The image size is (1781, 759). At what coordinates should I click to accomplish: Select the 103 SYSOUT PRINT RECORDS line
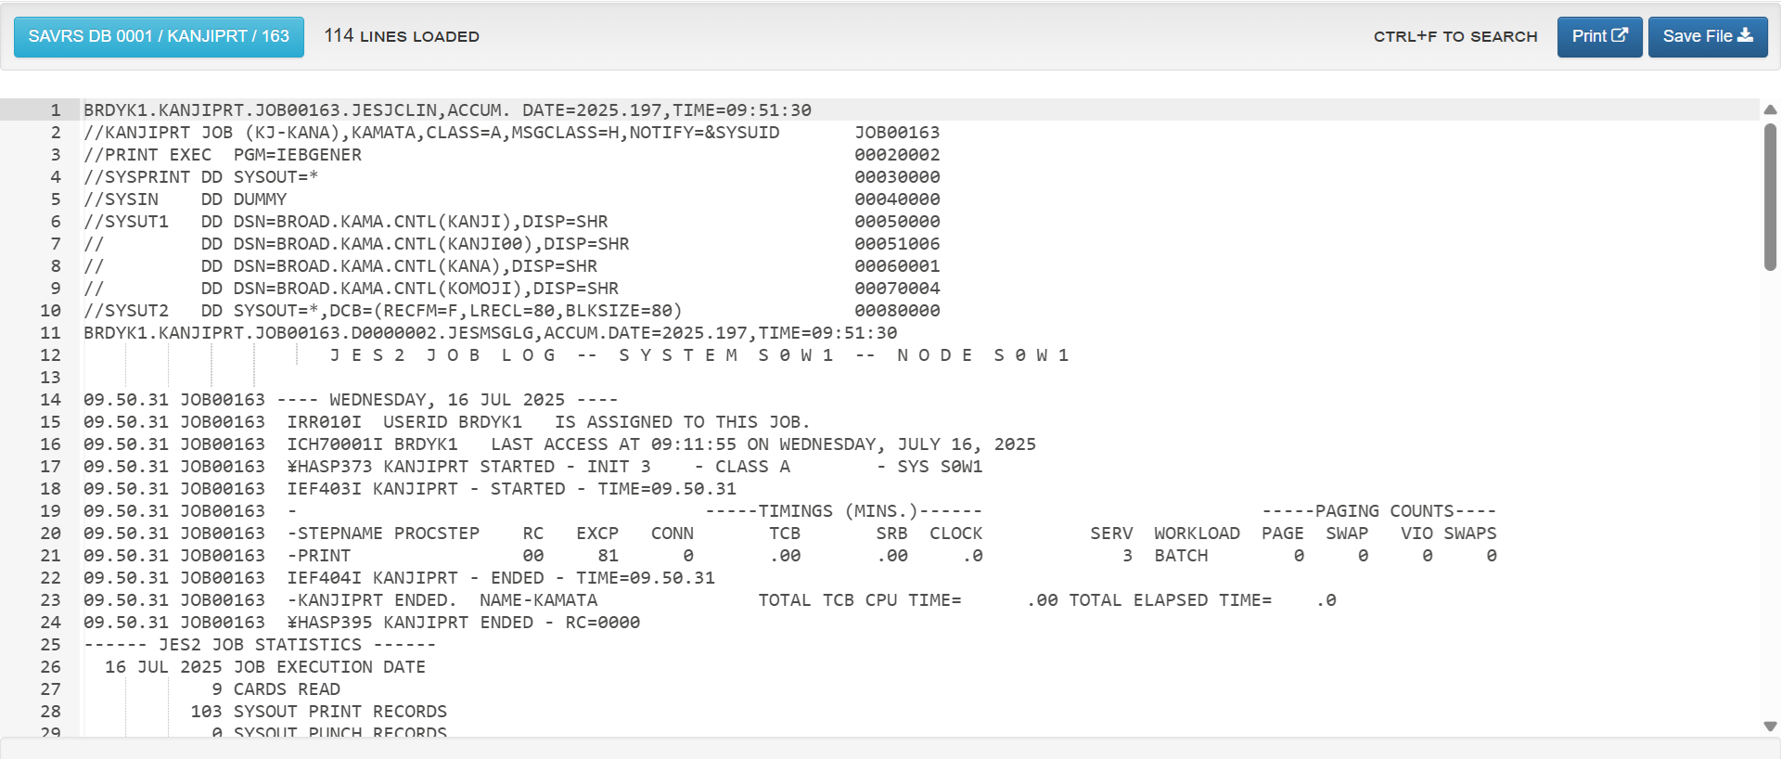point(318,712)
